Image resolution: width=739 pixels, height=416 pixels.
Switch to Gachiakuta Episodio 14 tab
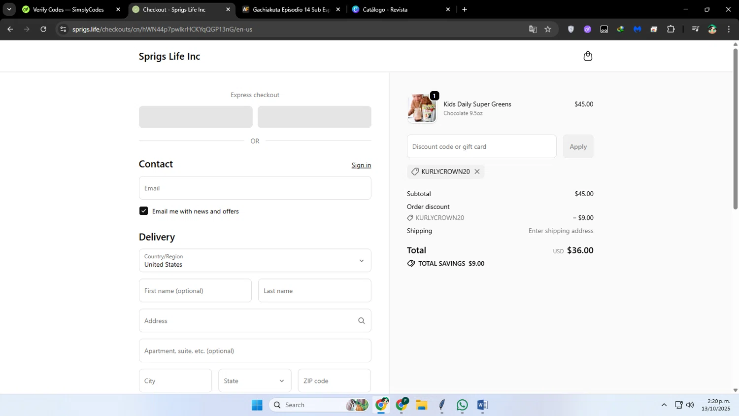pyautogui.click(x=291, y=9)
